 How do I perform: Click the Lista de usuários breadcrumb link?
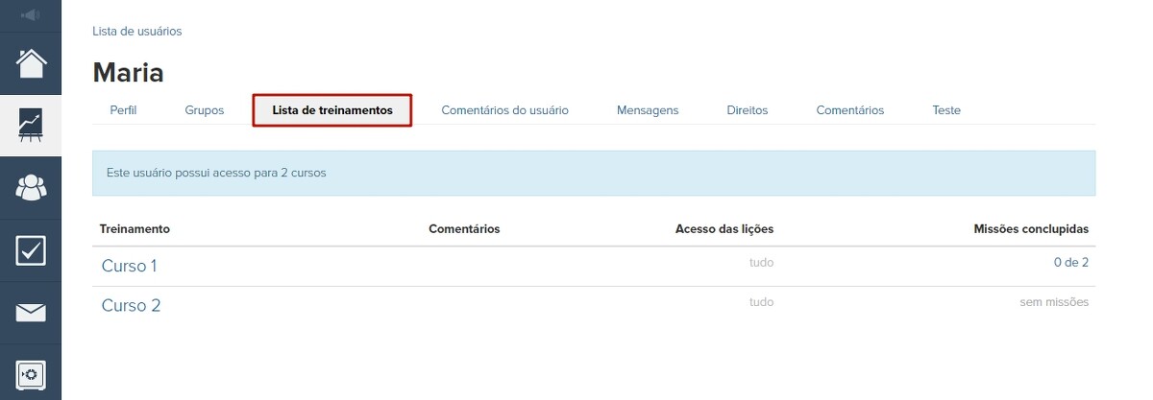click(136, 32)
